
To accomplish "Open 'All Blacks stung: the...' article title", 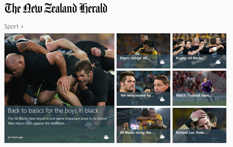I will (x=137, y=133).
